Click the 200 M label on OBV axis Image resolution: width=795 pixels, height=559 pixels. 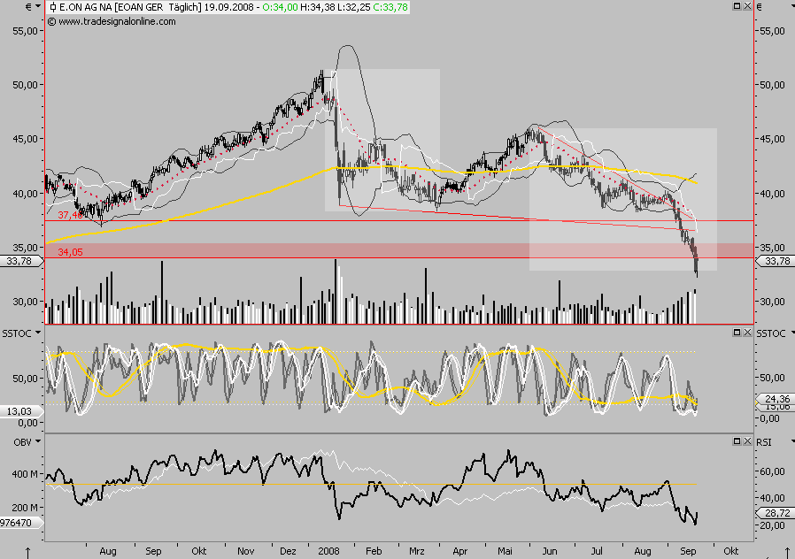(x=24, y=508)
